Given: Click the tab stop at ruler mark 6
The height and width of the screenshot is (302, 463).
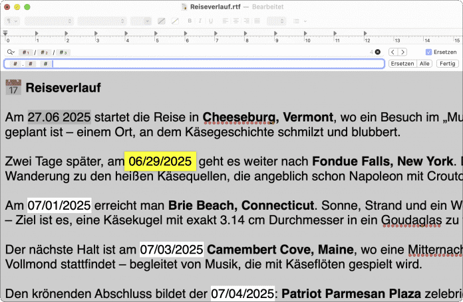Looking at the screenshot, I should coord(186,33).
